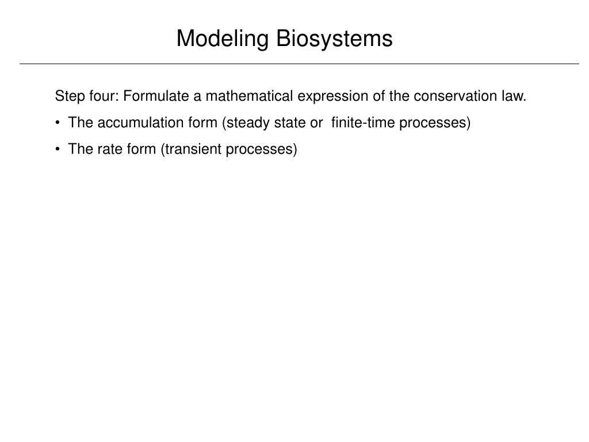Click the phrase 'The accumulation form'
This screenshot has height=442, width=589.
(143, 123)
